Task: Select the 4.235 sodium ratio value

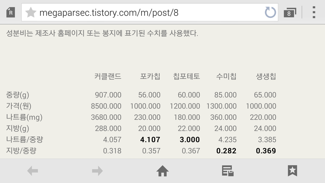Action: click(x=227, y=140)
